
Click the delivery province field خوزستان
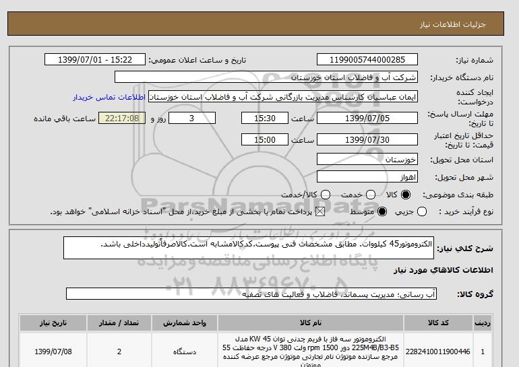coord(367,159)
